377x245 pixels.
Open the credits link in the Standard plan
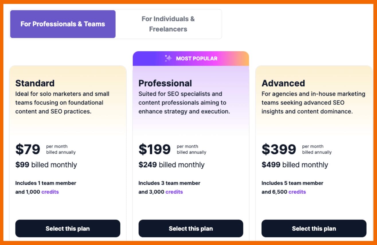click(50, 192)
